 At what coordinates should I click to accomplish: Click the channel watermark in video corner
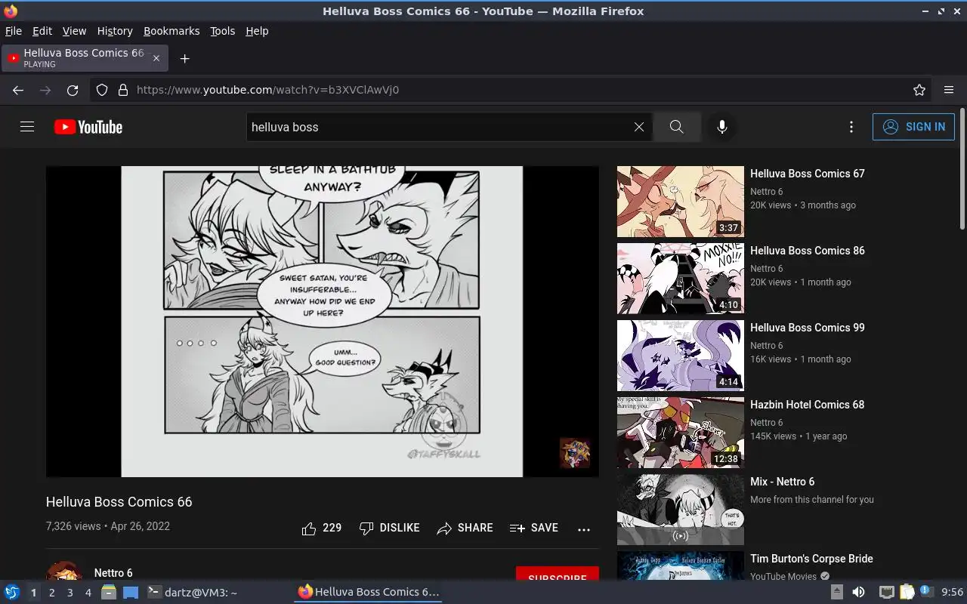[575, 453]
